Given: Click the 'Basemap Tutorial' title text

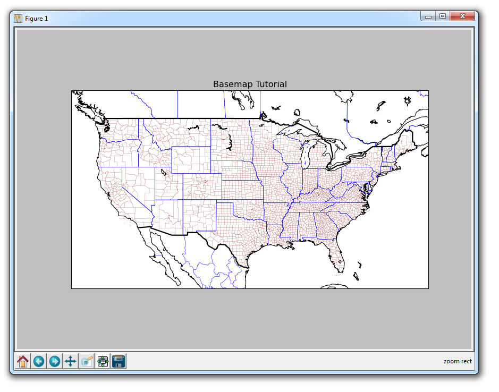Looking at the screenshot, I should [x=249, y=84].
